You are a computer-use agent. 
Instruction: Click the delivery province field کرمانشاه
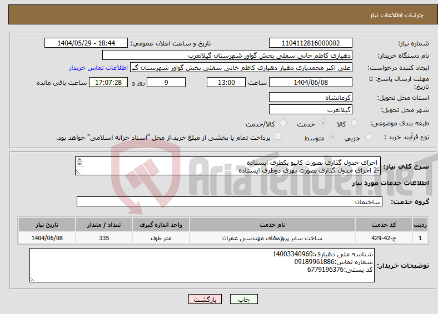tap(311, 97)
